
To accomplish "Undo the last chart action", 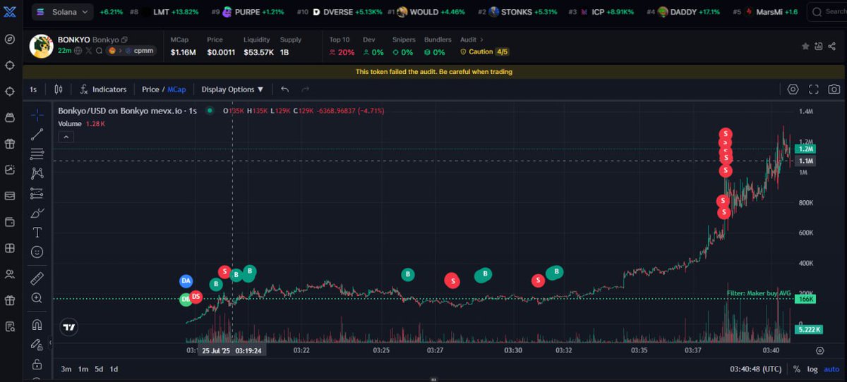I will (285, 90).
